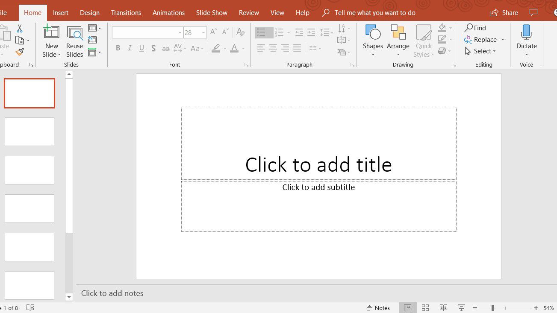Open the Font dialog launcher

246,65
